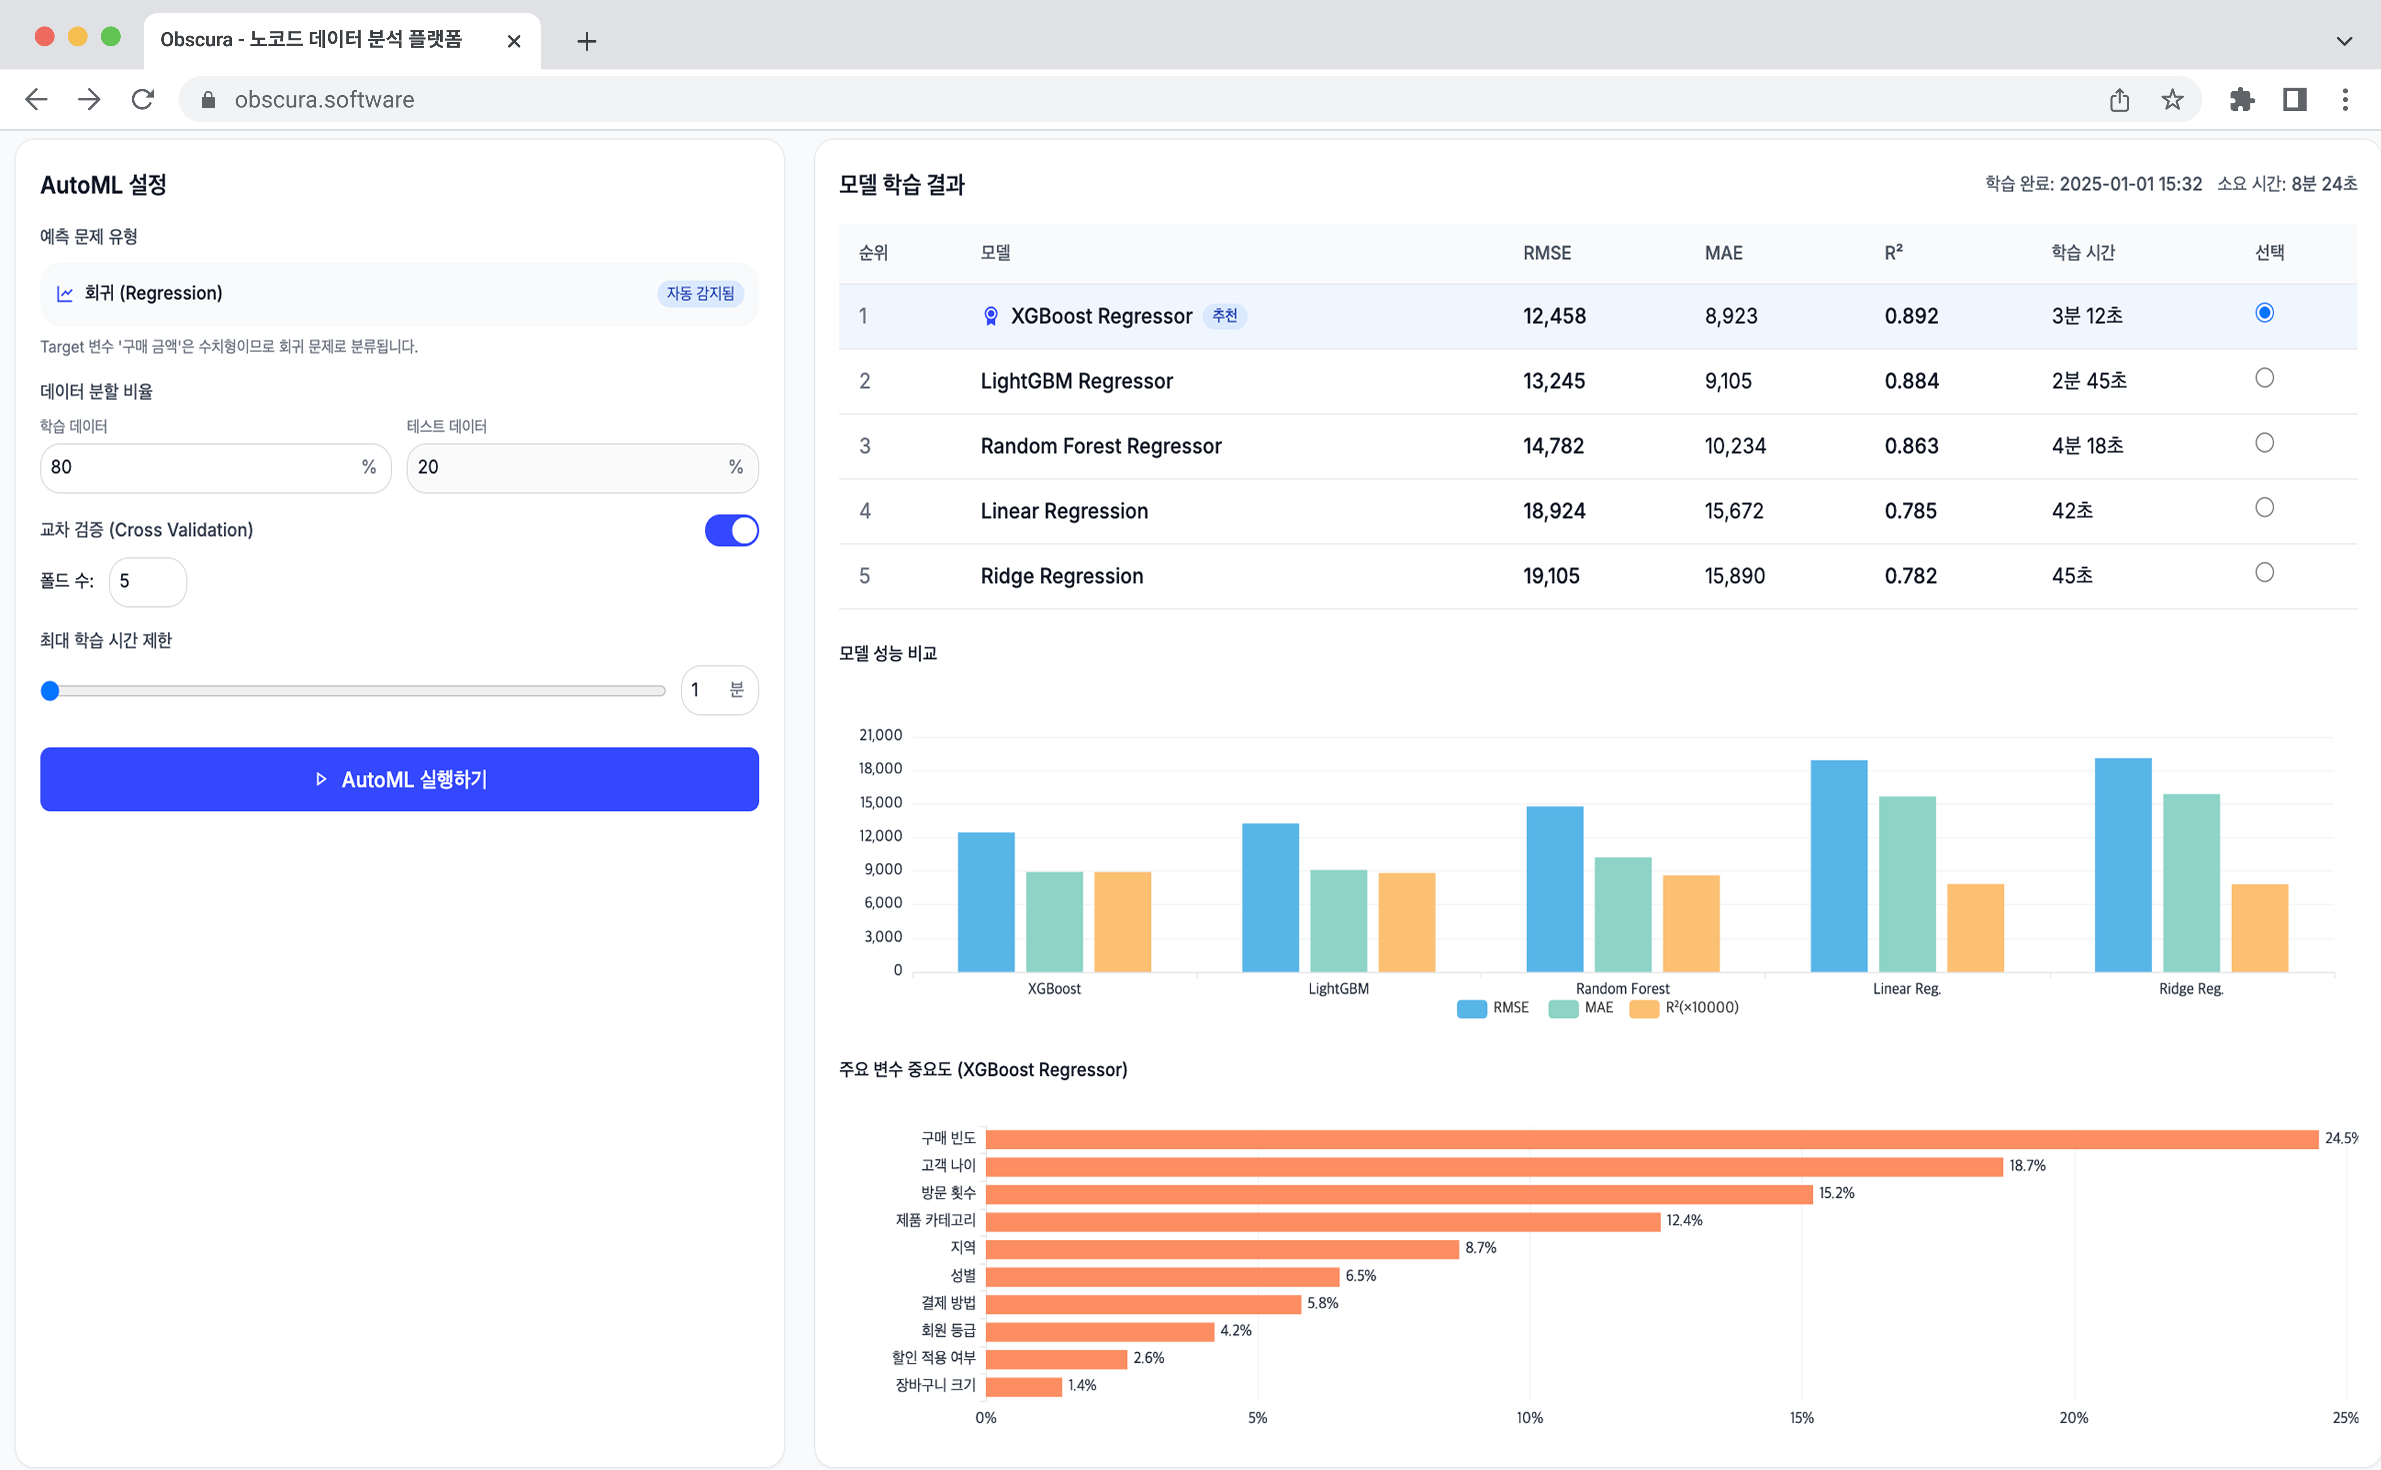Image resolution: width=2381 pixels, height=1470 pixels.
Task: Click the share page icon
Action: coord(2119,99)
